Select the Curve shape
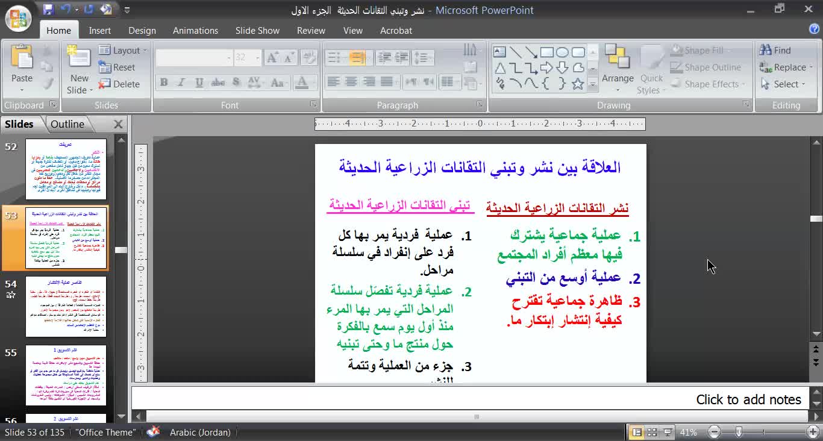The height and width of the screenshot is (441, 823). [x=531, y=84]
